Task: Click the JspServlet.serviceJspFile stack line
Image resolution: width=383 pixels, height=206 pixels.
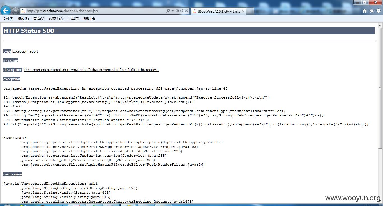Action: [102, 151]
